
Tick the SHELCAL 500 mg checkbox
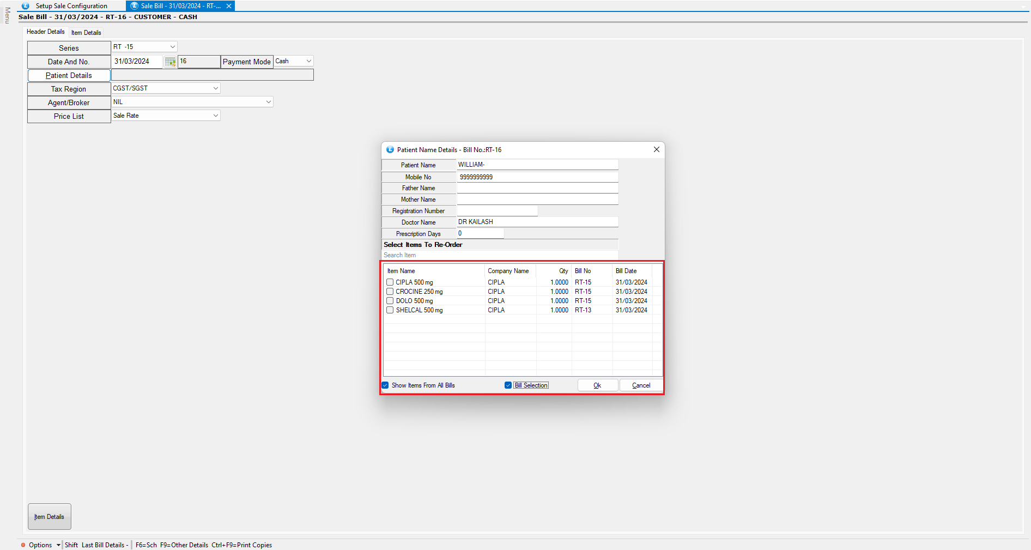(x=390, y=310)
